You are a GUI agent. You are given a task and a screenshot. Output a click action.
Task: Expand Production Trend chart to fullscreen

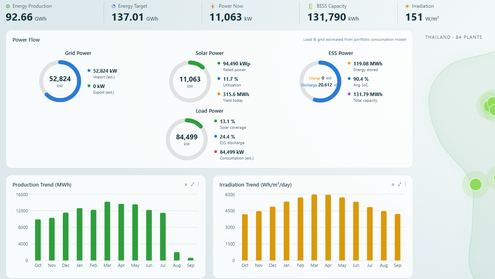click(192, 185)
